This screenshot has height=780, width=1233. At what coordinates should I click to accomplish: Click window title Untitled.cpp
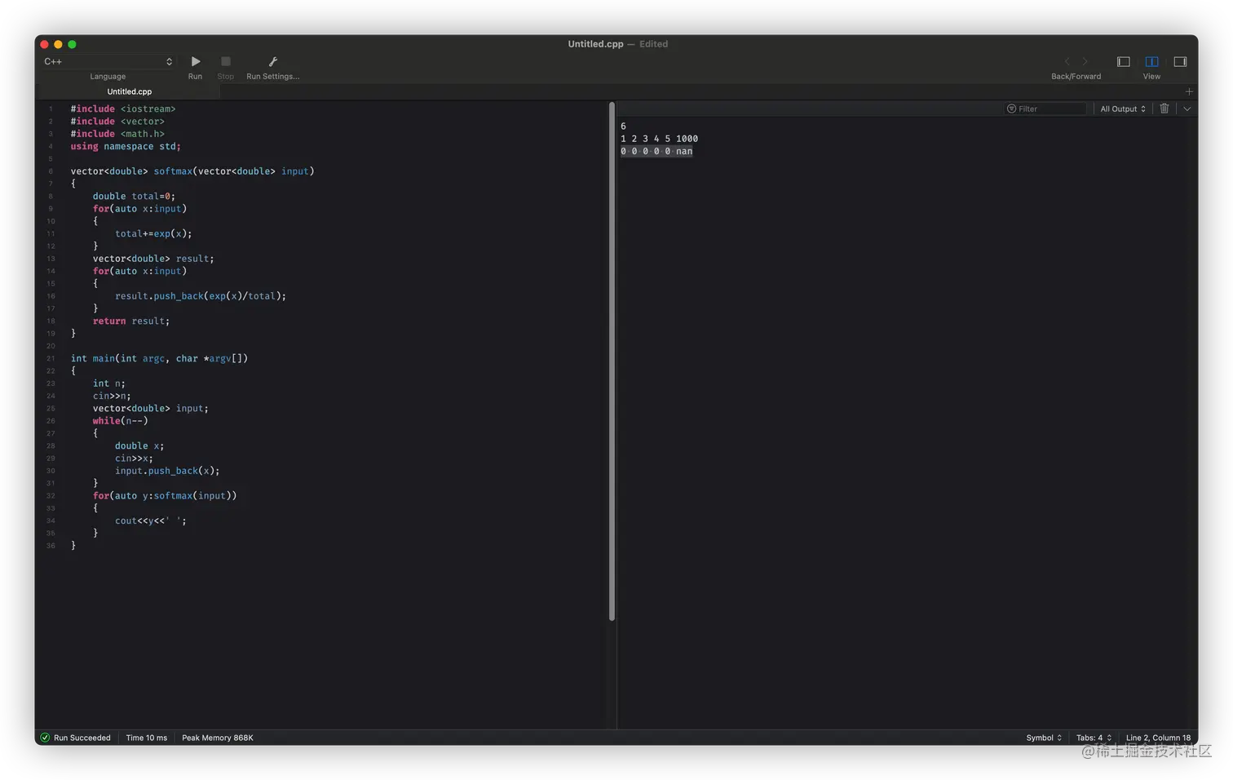coord(595,44)
